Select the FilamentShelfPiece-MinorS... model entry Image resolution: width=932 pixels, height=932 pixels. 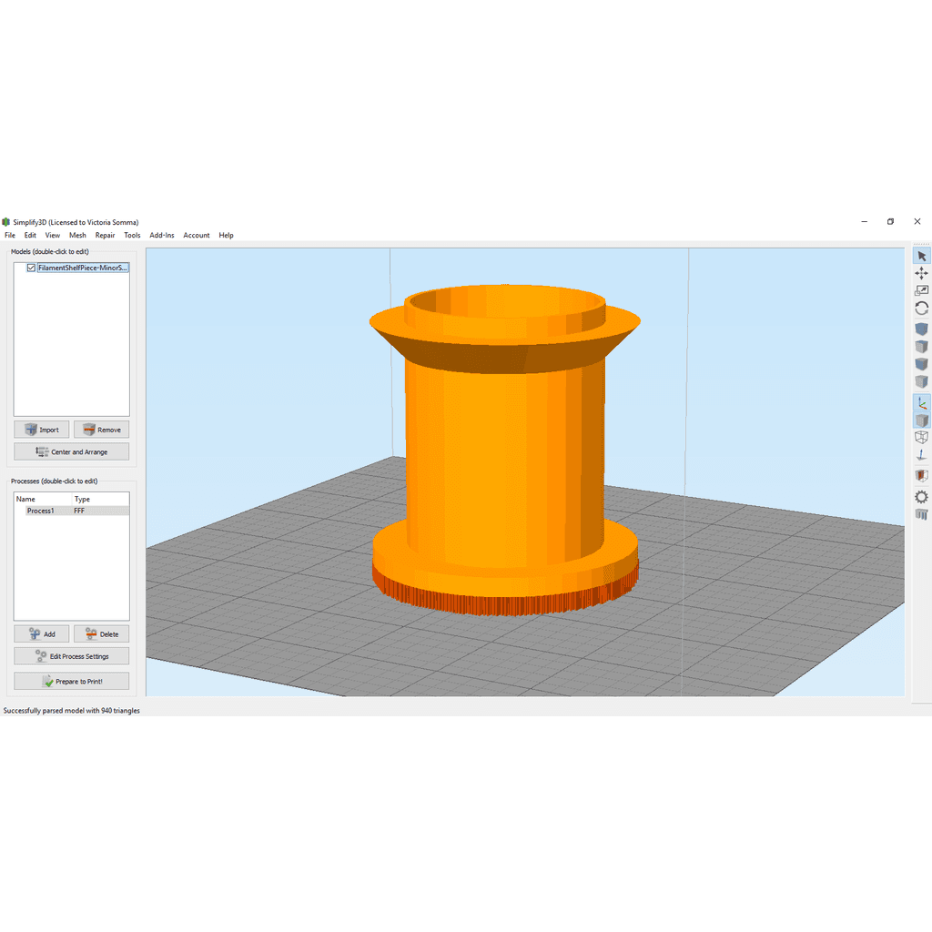(83, 268)
